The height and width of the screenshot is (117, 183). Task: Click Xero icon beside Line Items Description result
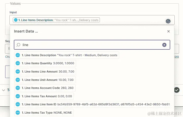click(18, 55)
